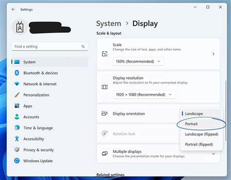Open the Personalization page
This screenshot has height=180, width=231.
[x=50, y=95]
